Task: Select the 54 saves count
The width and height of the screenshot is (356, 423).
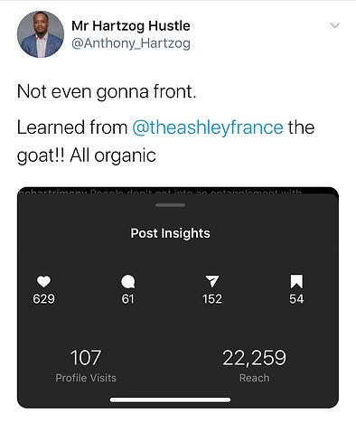Action: [x=296, y=299]
